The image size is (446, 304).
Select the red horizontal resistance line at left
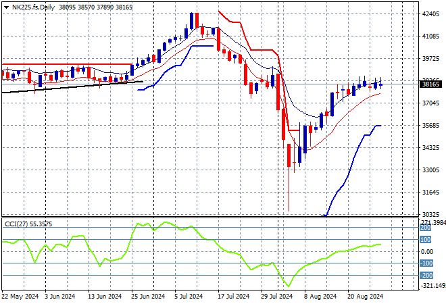pos(68,65)
